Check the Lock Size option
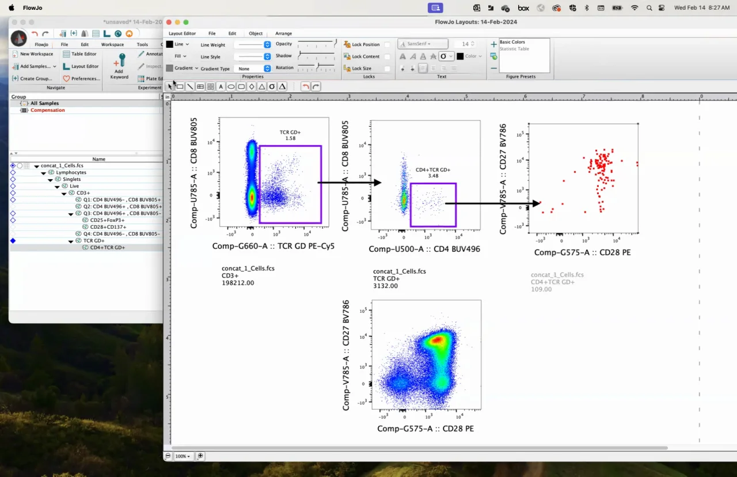737x477 pixels. point(387,69)
